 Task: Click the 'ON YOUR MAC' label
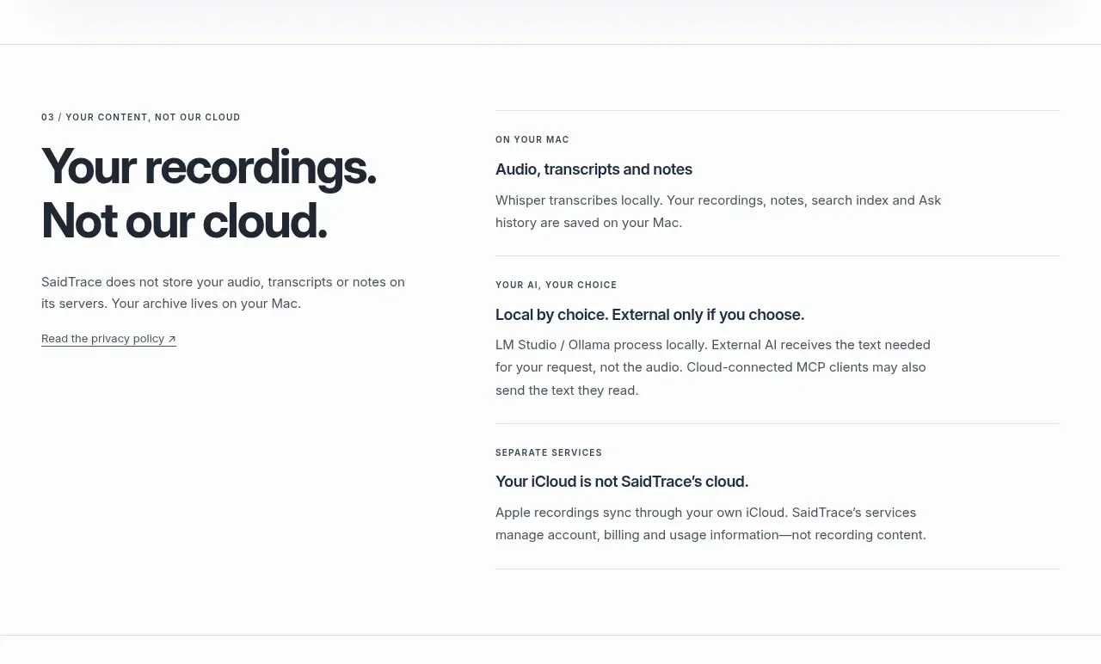tap(532, 139)
